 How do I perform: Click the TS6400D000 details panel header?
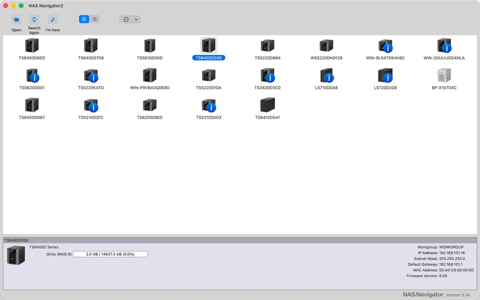pos(239,240)
